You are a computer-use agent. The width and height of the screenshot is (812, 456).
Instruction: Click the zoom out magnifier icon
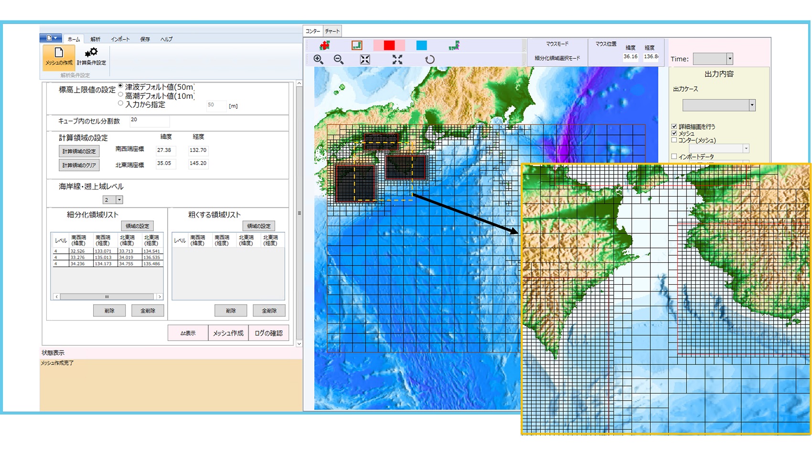[x=339, y=59]
